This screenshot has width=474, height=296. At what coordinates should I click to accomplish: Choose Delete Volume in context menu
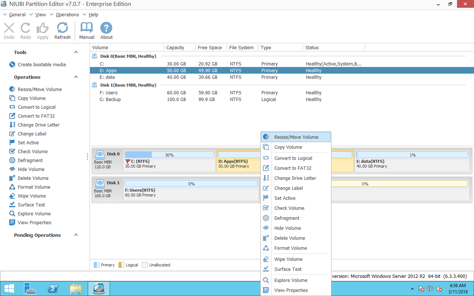click(296, 238)
